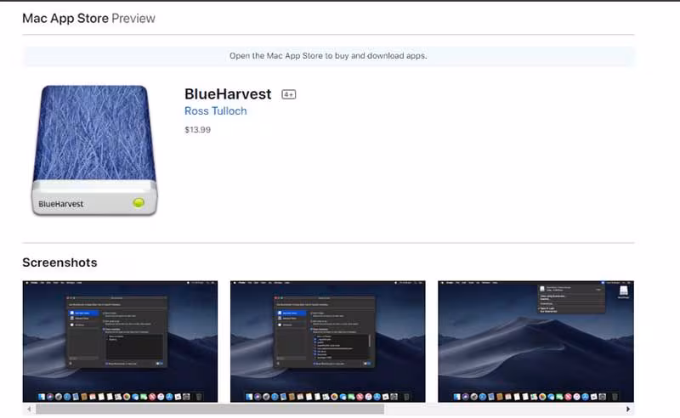The image size is (680, 418).
Task: Open the first BlueHarvest screenshot thumbnail
Action: pyautogui.click(x=120, y=342)
